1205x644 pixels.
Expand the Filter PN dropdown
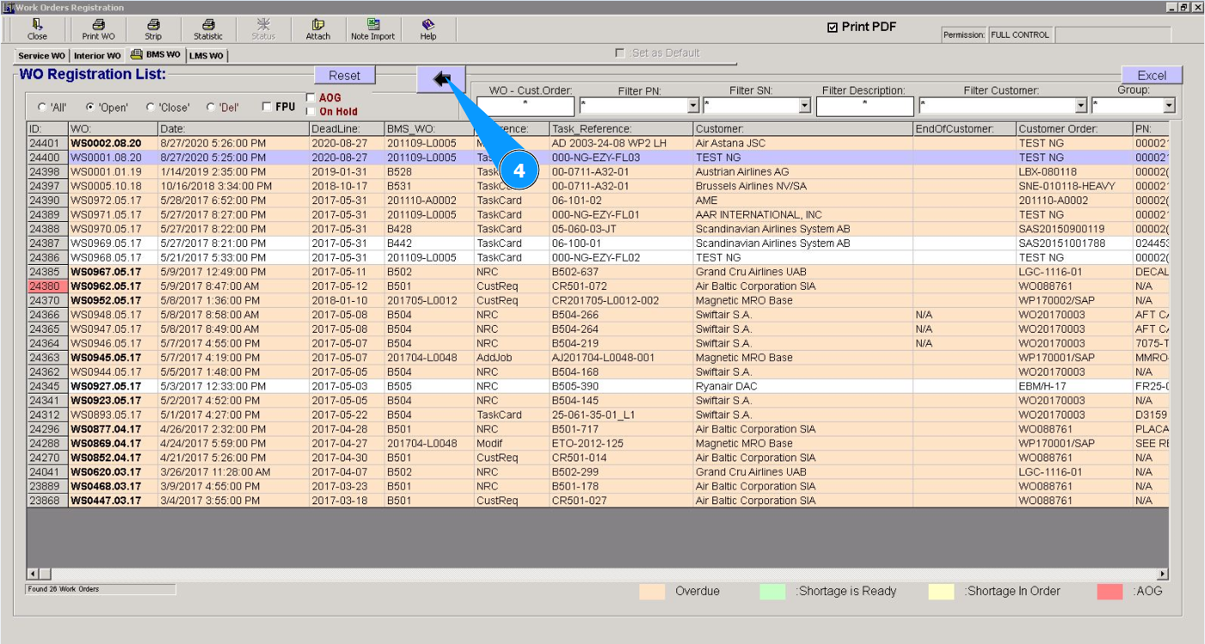(x=693, y=106)
